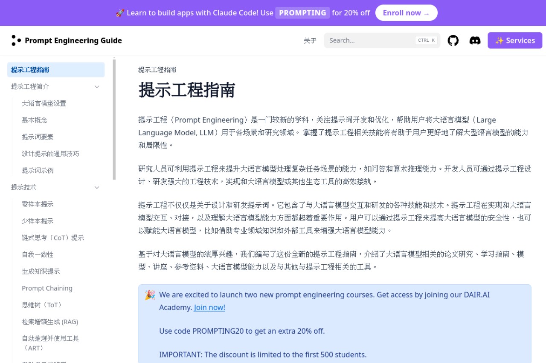Image resolution: width=546 pixels, height=363 pixels.
Task: Click the 提示工程指南 page heading
Action: point(187,90)
